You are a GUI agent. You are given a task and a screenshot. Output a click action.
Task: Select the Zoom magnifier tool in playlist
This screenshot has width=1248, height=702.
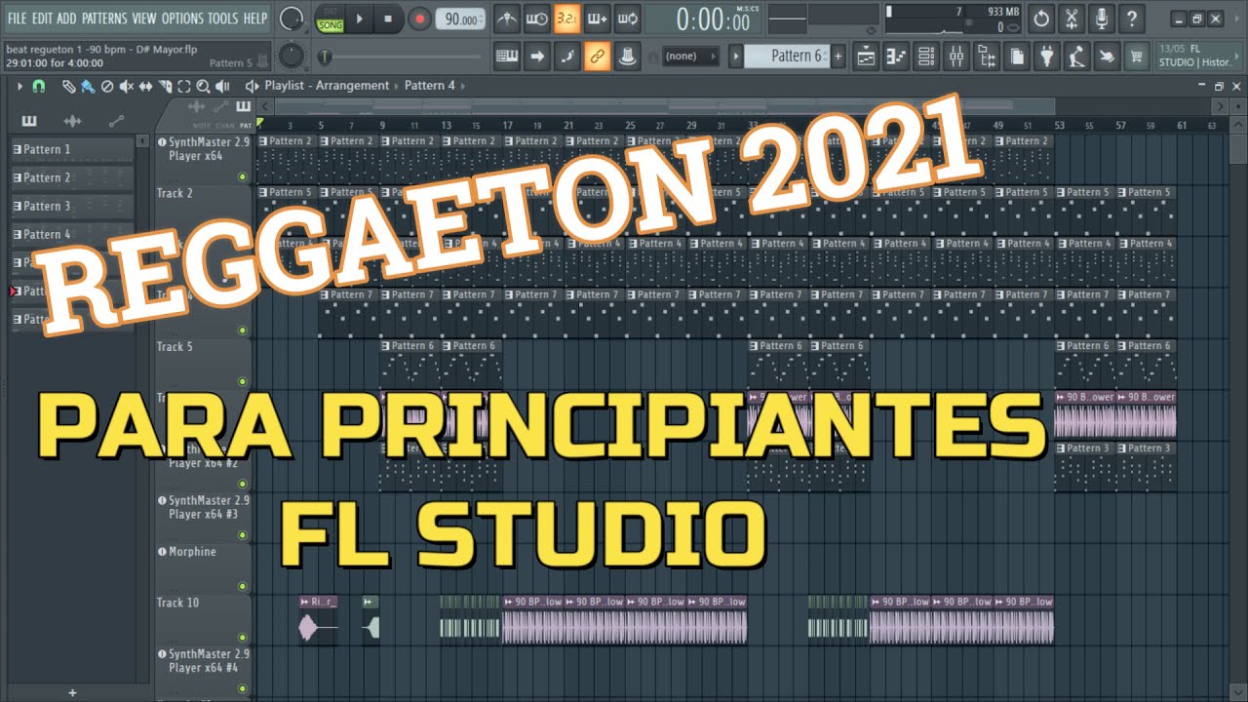pos(204,86)
